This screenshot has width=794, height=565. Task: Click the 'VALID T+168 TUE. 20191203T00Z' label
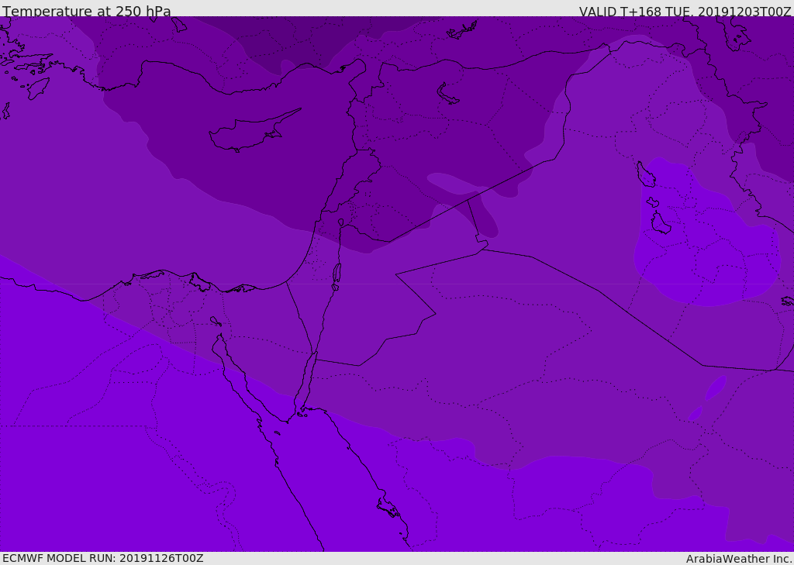pos(685,12)
